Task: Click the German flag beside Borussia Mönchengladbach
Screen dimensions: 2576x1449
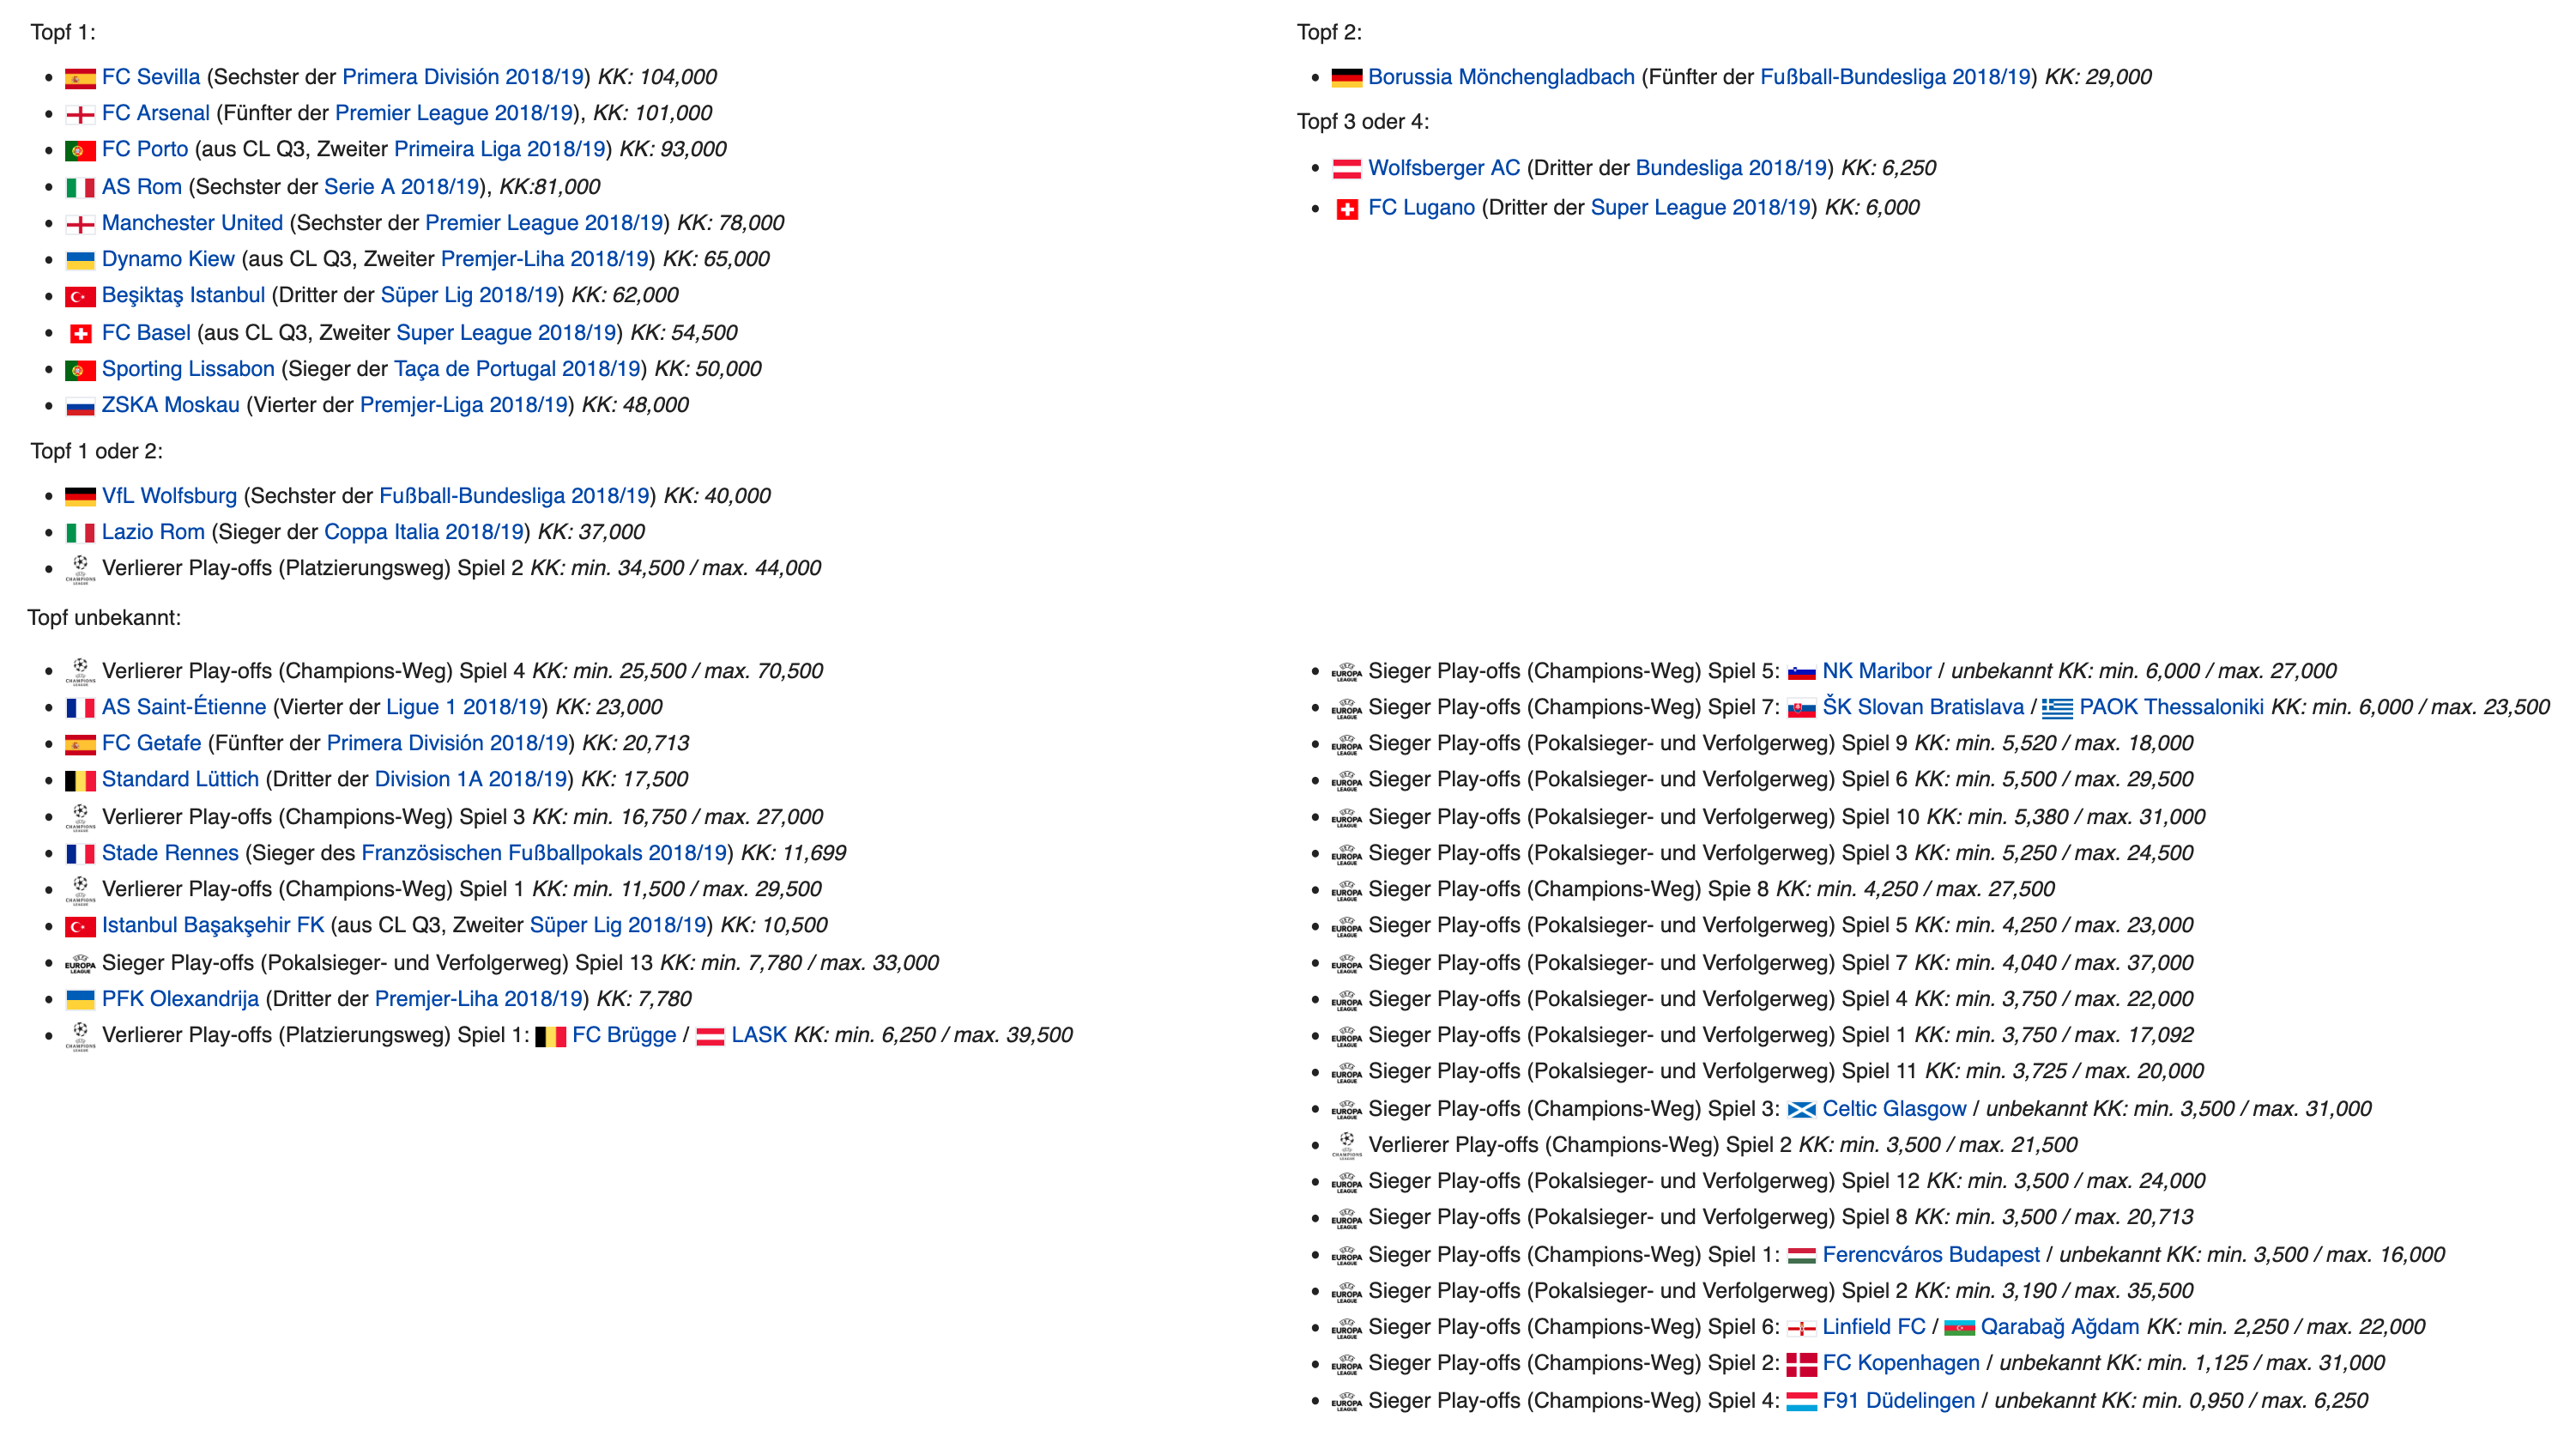Action: (1346, 78)
